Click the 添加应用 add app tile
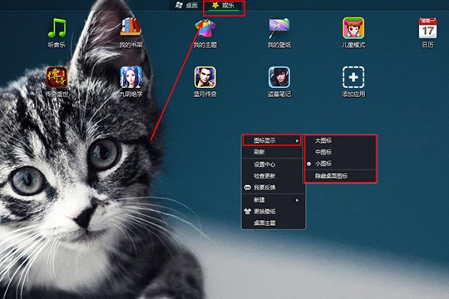Screen dimensions: 449x299 click(x=353, y=77)
